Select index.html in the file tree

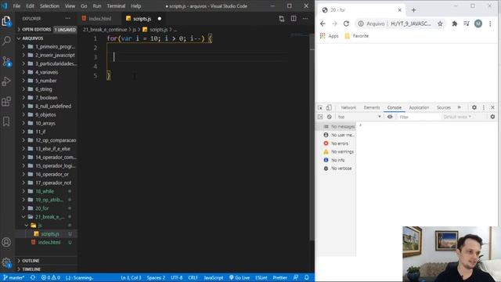[49, 242]
